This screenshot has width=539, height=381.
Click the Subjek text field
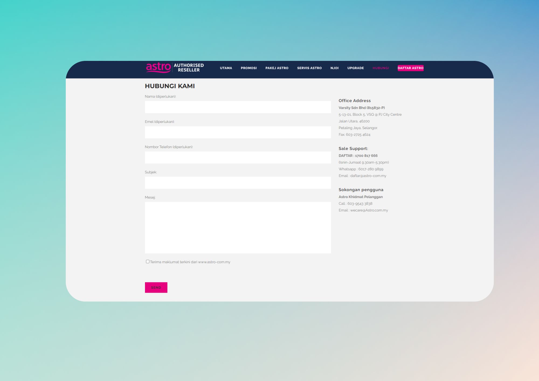tap(238, 183)
